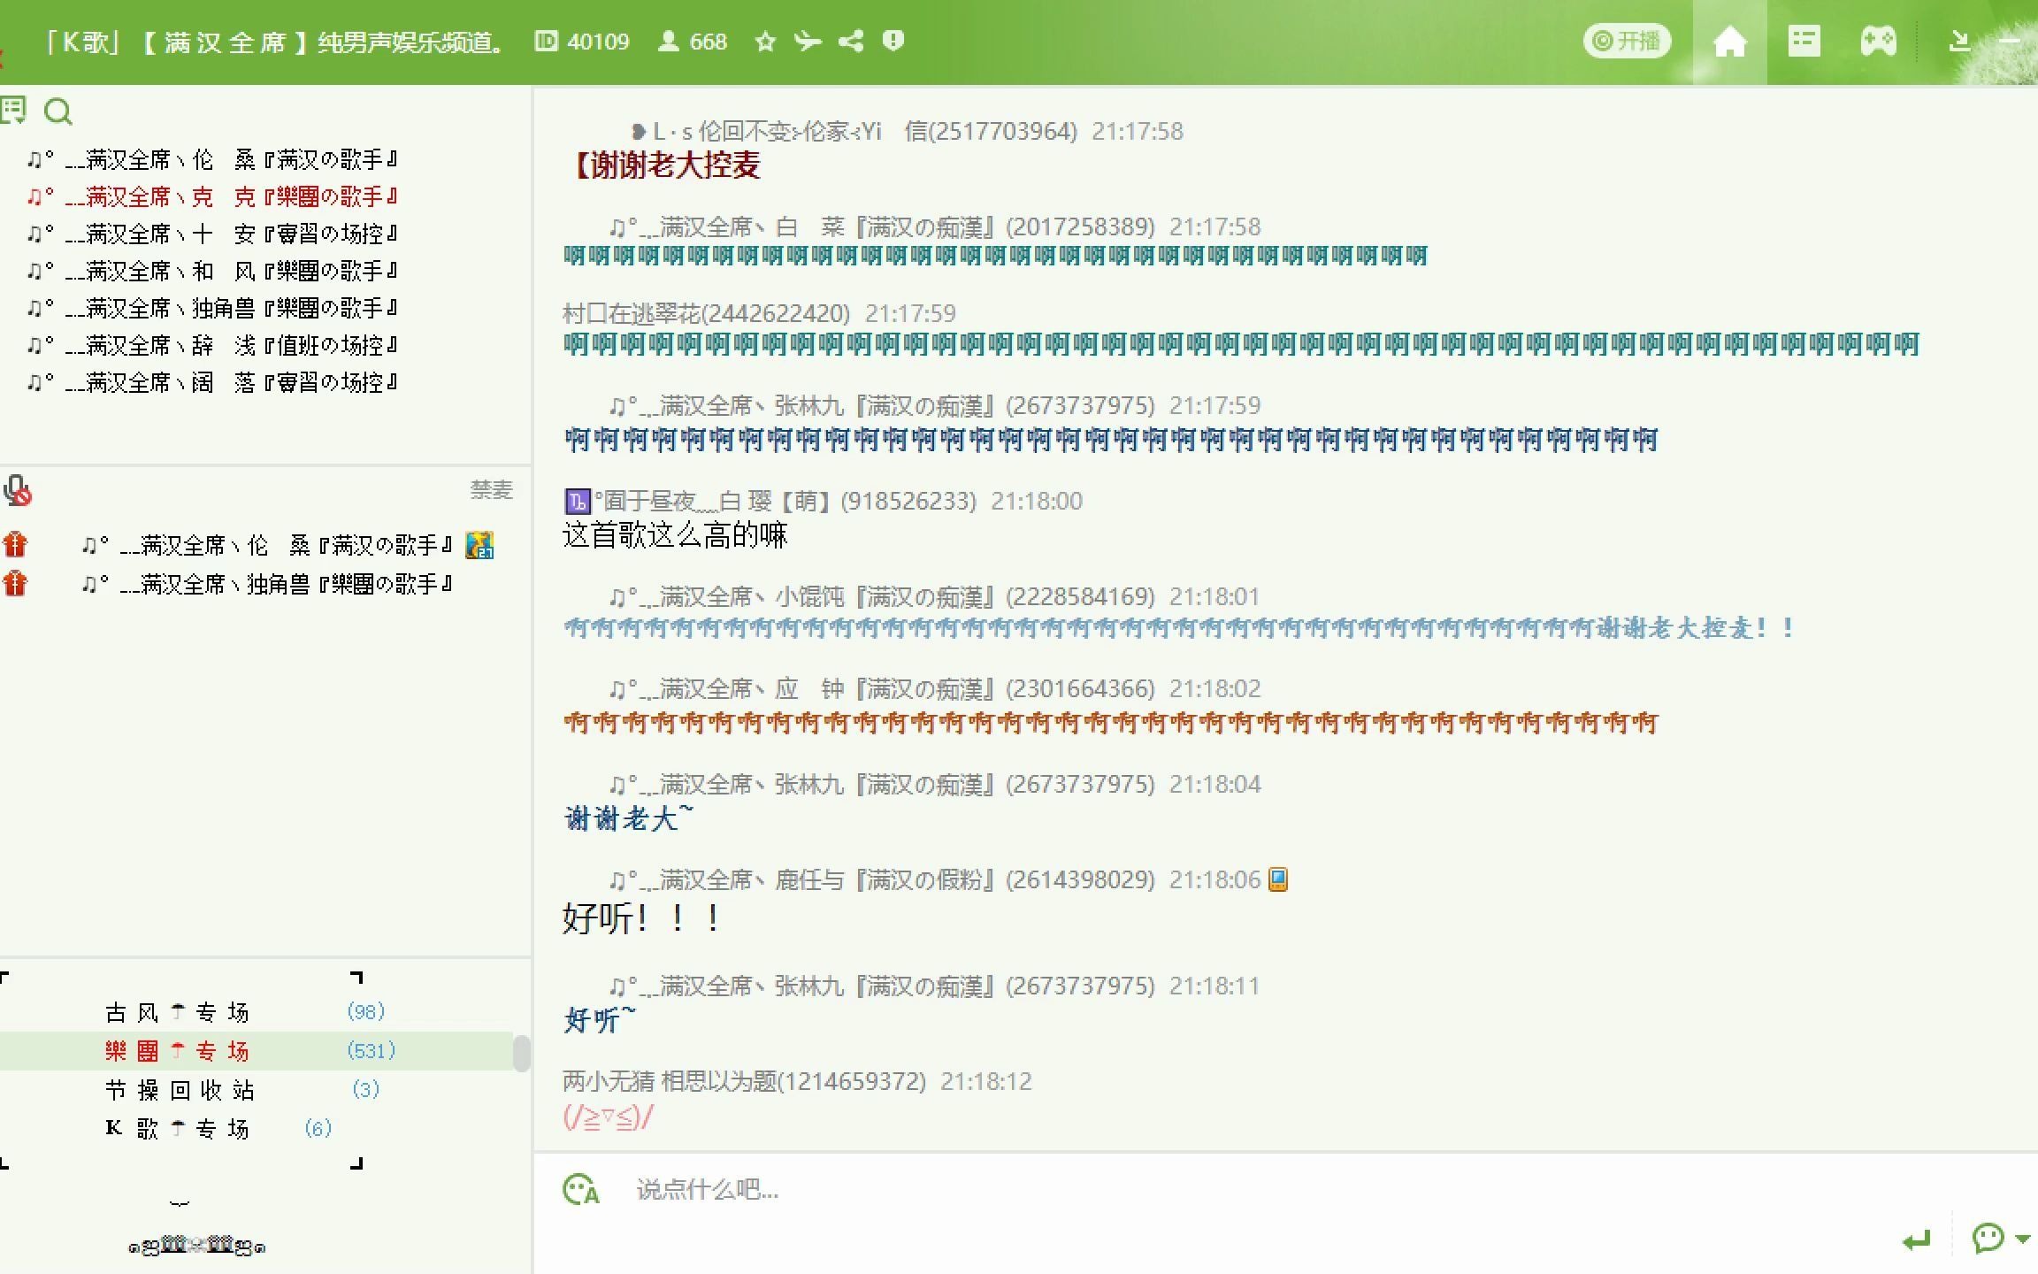This screenshot has width=2038, height=1274.
Task: Share the channel via the share icon
Action: coord(851,41)
